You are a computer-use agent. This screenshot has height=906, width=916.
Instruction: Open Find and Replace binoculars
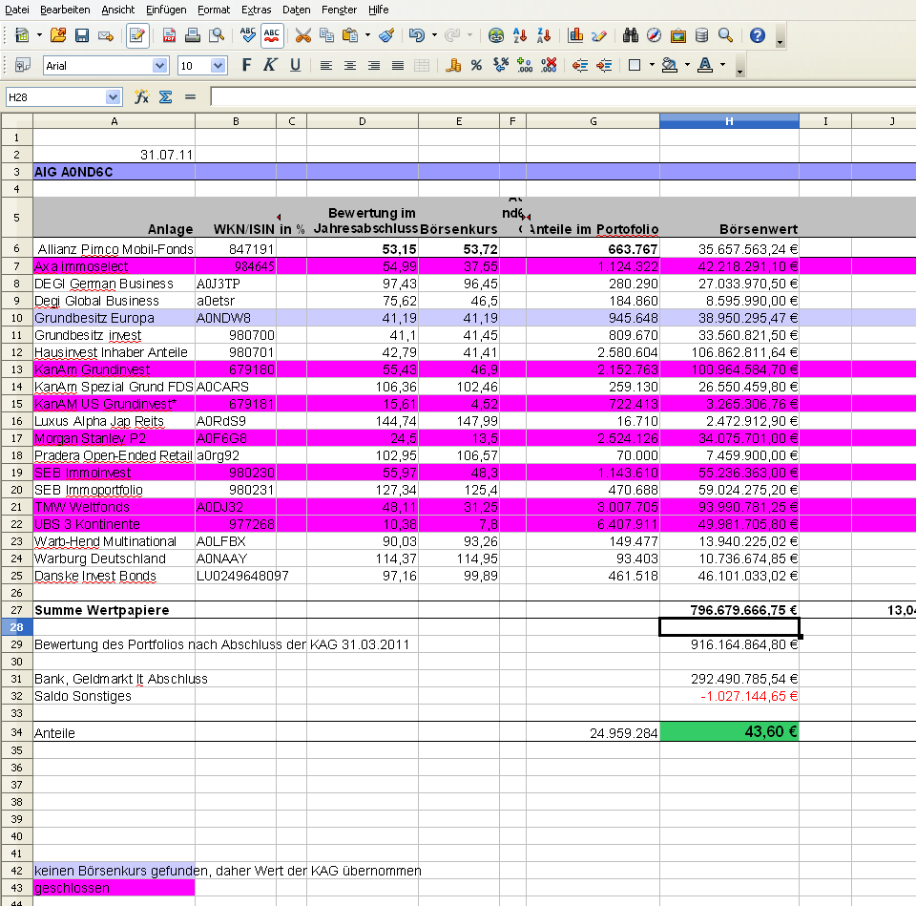point(631,36)
